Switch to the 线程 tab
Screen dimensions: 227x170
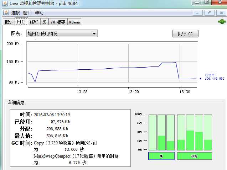34,22
